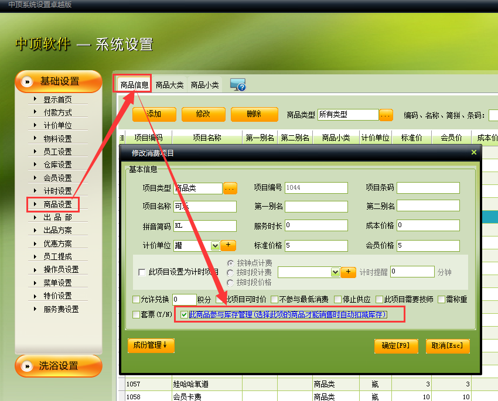Expand 成份管理 dropdown button
This screenshot has width=498, height=401.
tap(151, 345)
